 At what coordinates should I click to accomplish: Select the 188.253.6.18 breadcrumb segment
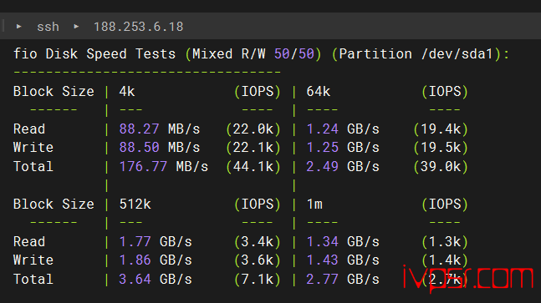coord(138,27)
